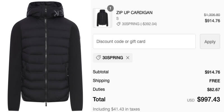Click the Subtotal amount $914.76

pos(213,72)
